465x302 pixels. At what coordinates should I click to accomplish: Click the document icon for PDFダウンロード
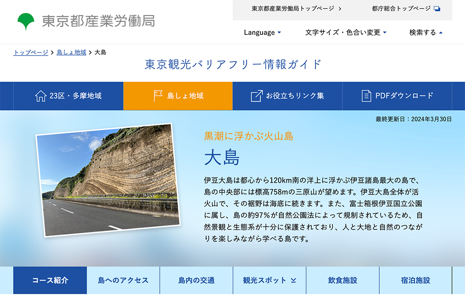(366, 96)
